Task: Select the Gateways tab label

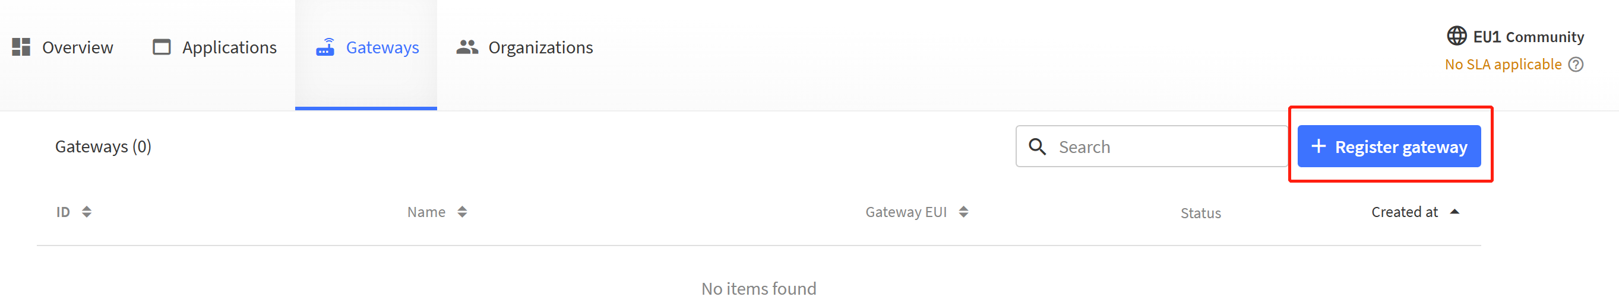Action: click(382, 47)
